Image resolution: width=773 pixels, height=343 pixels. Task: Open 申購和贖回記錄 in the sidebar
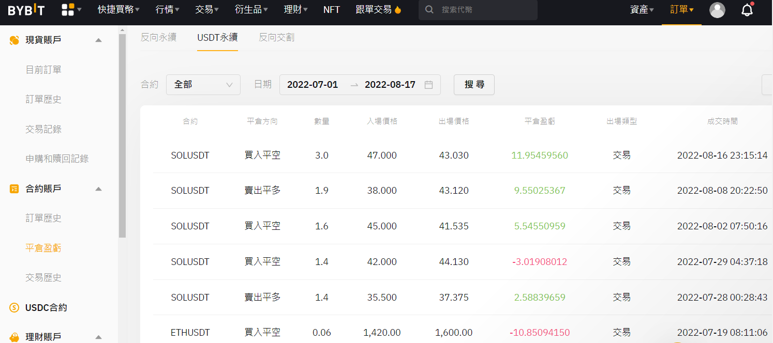click(57, 159)
